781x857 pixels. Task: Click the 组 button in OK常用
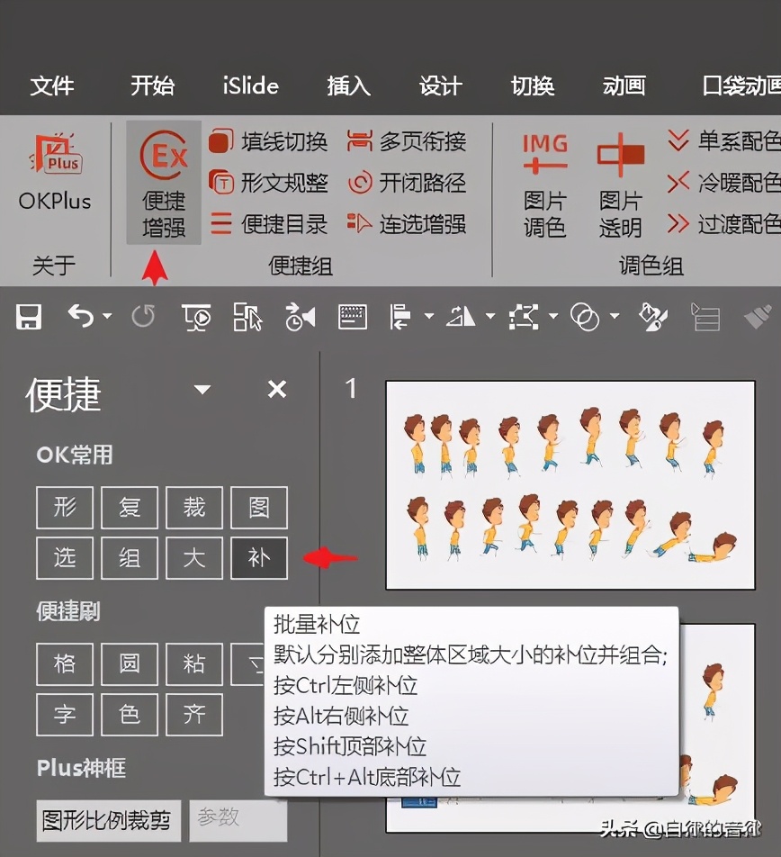click(130, 557)
